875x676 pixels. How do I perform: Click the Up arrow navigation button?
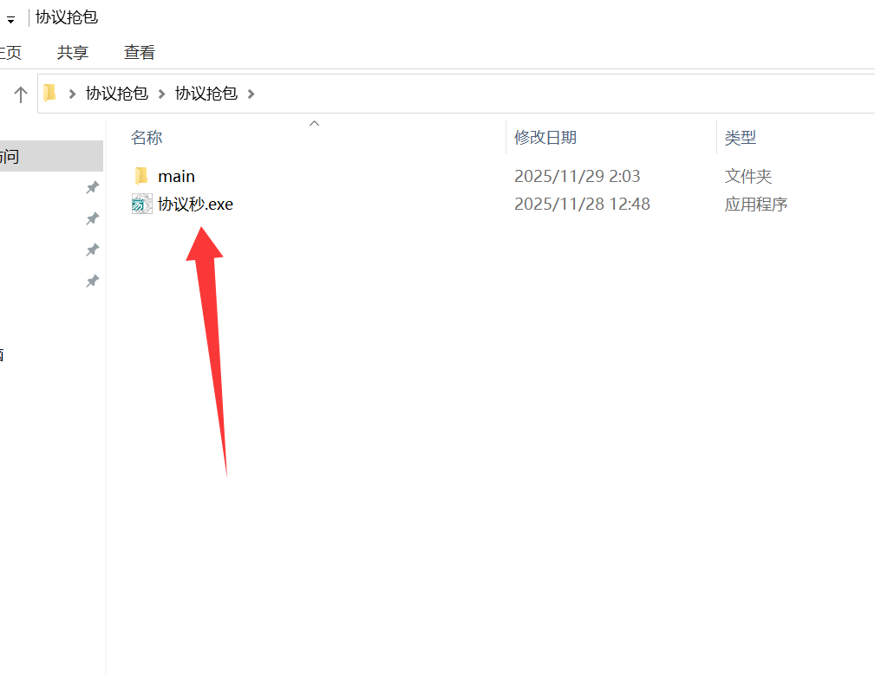(21, 94)
